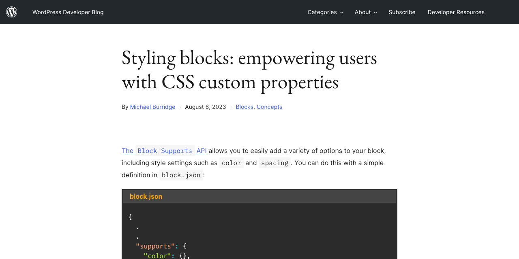Open author Michael Burridge's page
This screenshot has height=259, width=519.
[152, 107]
